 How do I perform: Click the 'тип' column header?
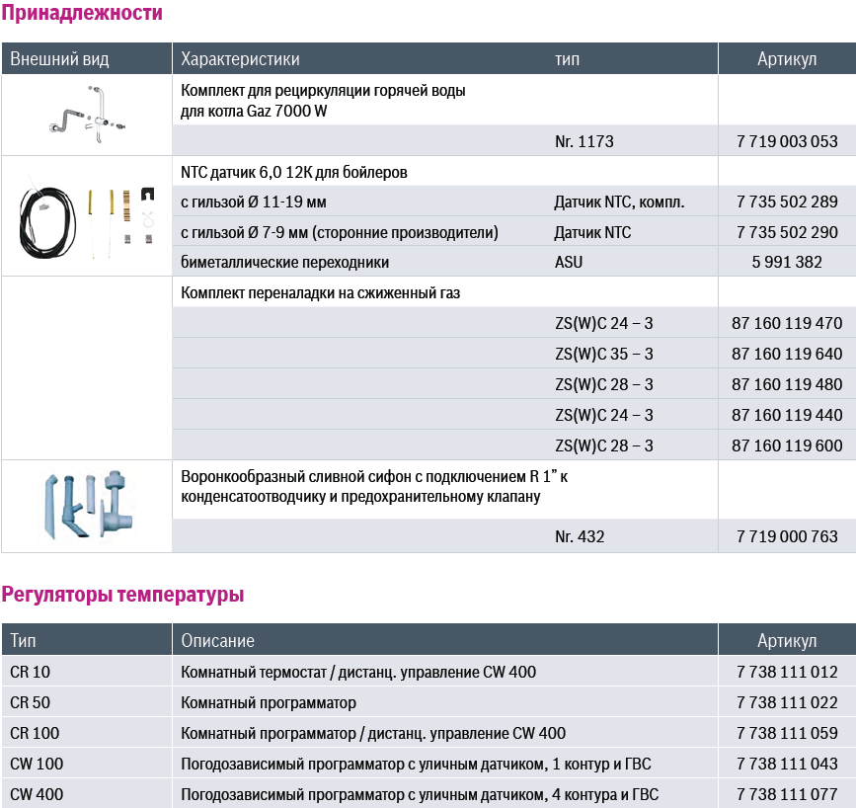pyautogui.click(x=567, y=58)
